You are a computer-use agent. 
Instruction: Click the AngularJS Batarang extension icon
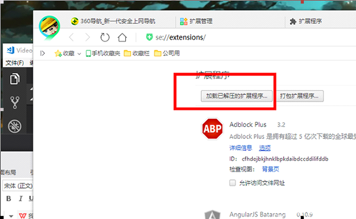[x=212, y=215]
